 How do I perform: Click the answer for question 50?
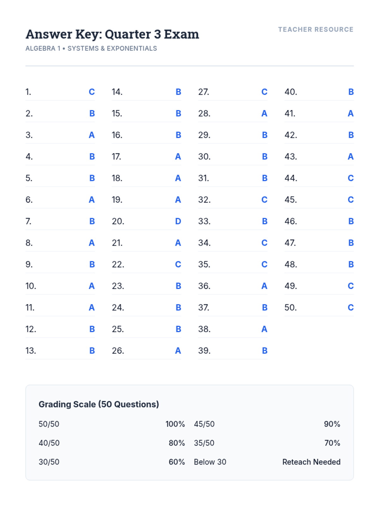[351, 307]
